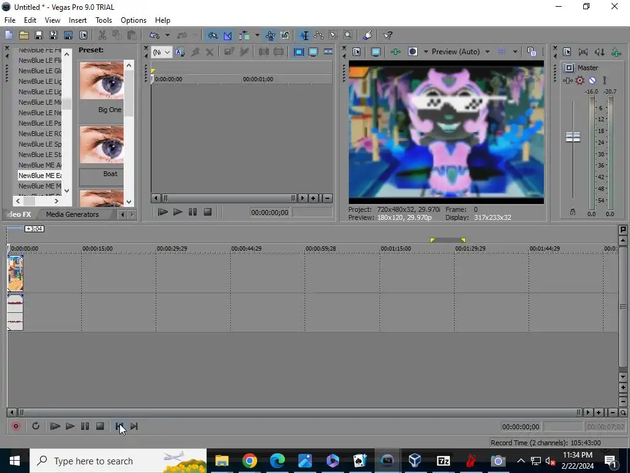
Task: Open the Auto Ripple mode dropdown arrow
Action: (257, 35)
